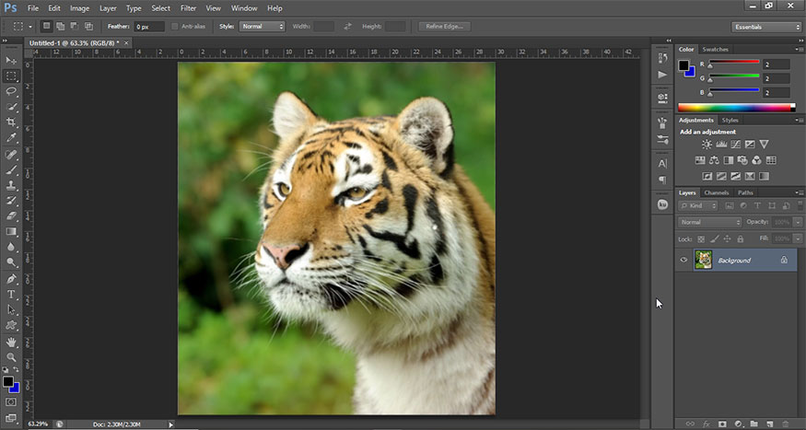Open the layer filter Kind dropdown
Viewport: 806px width, 430px height.
click(698, 205)
